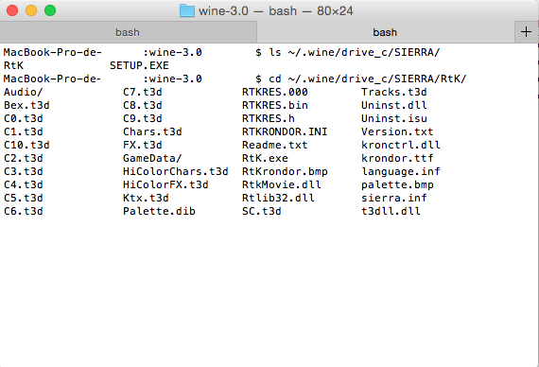Click the Palette.dib file name
The image size is (539, 367).
(159, 211)
